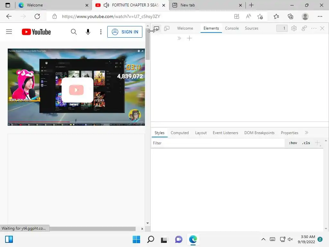This screenshot has width=329, height=247.
Task: Open Edge Settings and more menu
Action: [320, 16]
